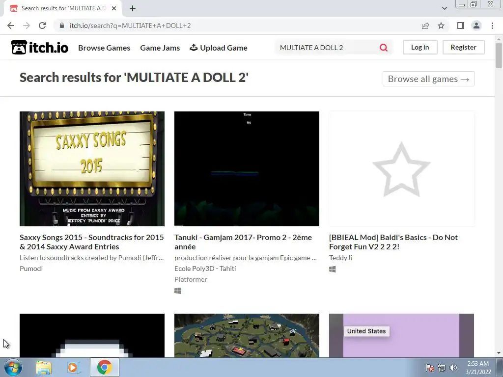This screenshot has width=503, height=377.
Task: Open BBIEAL Mod Baldi's Basics link
Action: 393,242
